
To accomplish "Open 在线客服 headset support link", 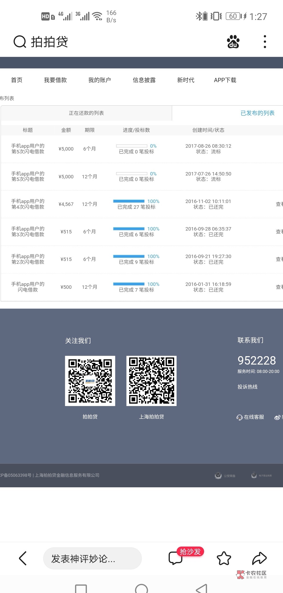I will coord(250,417).
